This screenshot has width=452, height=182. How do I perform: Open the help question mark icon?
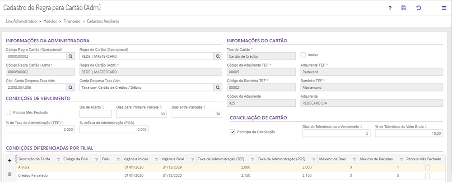pyautogui.click(x=390, y=8)
